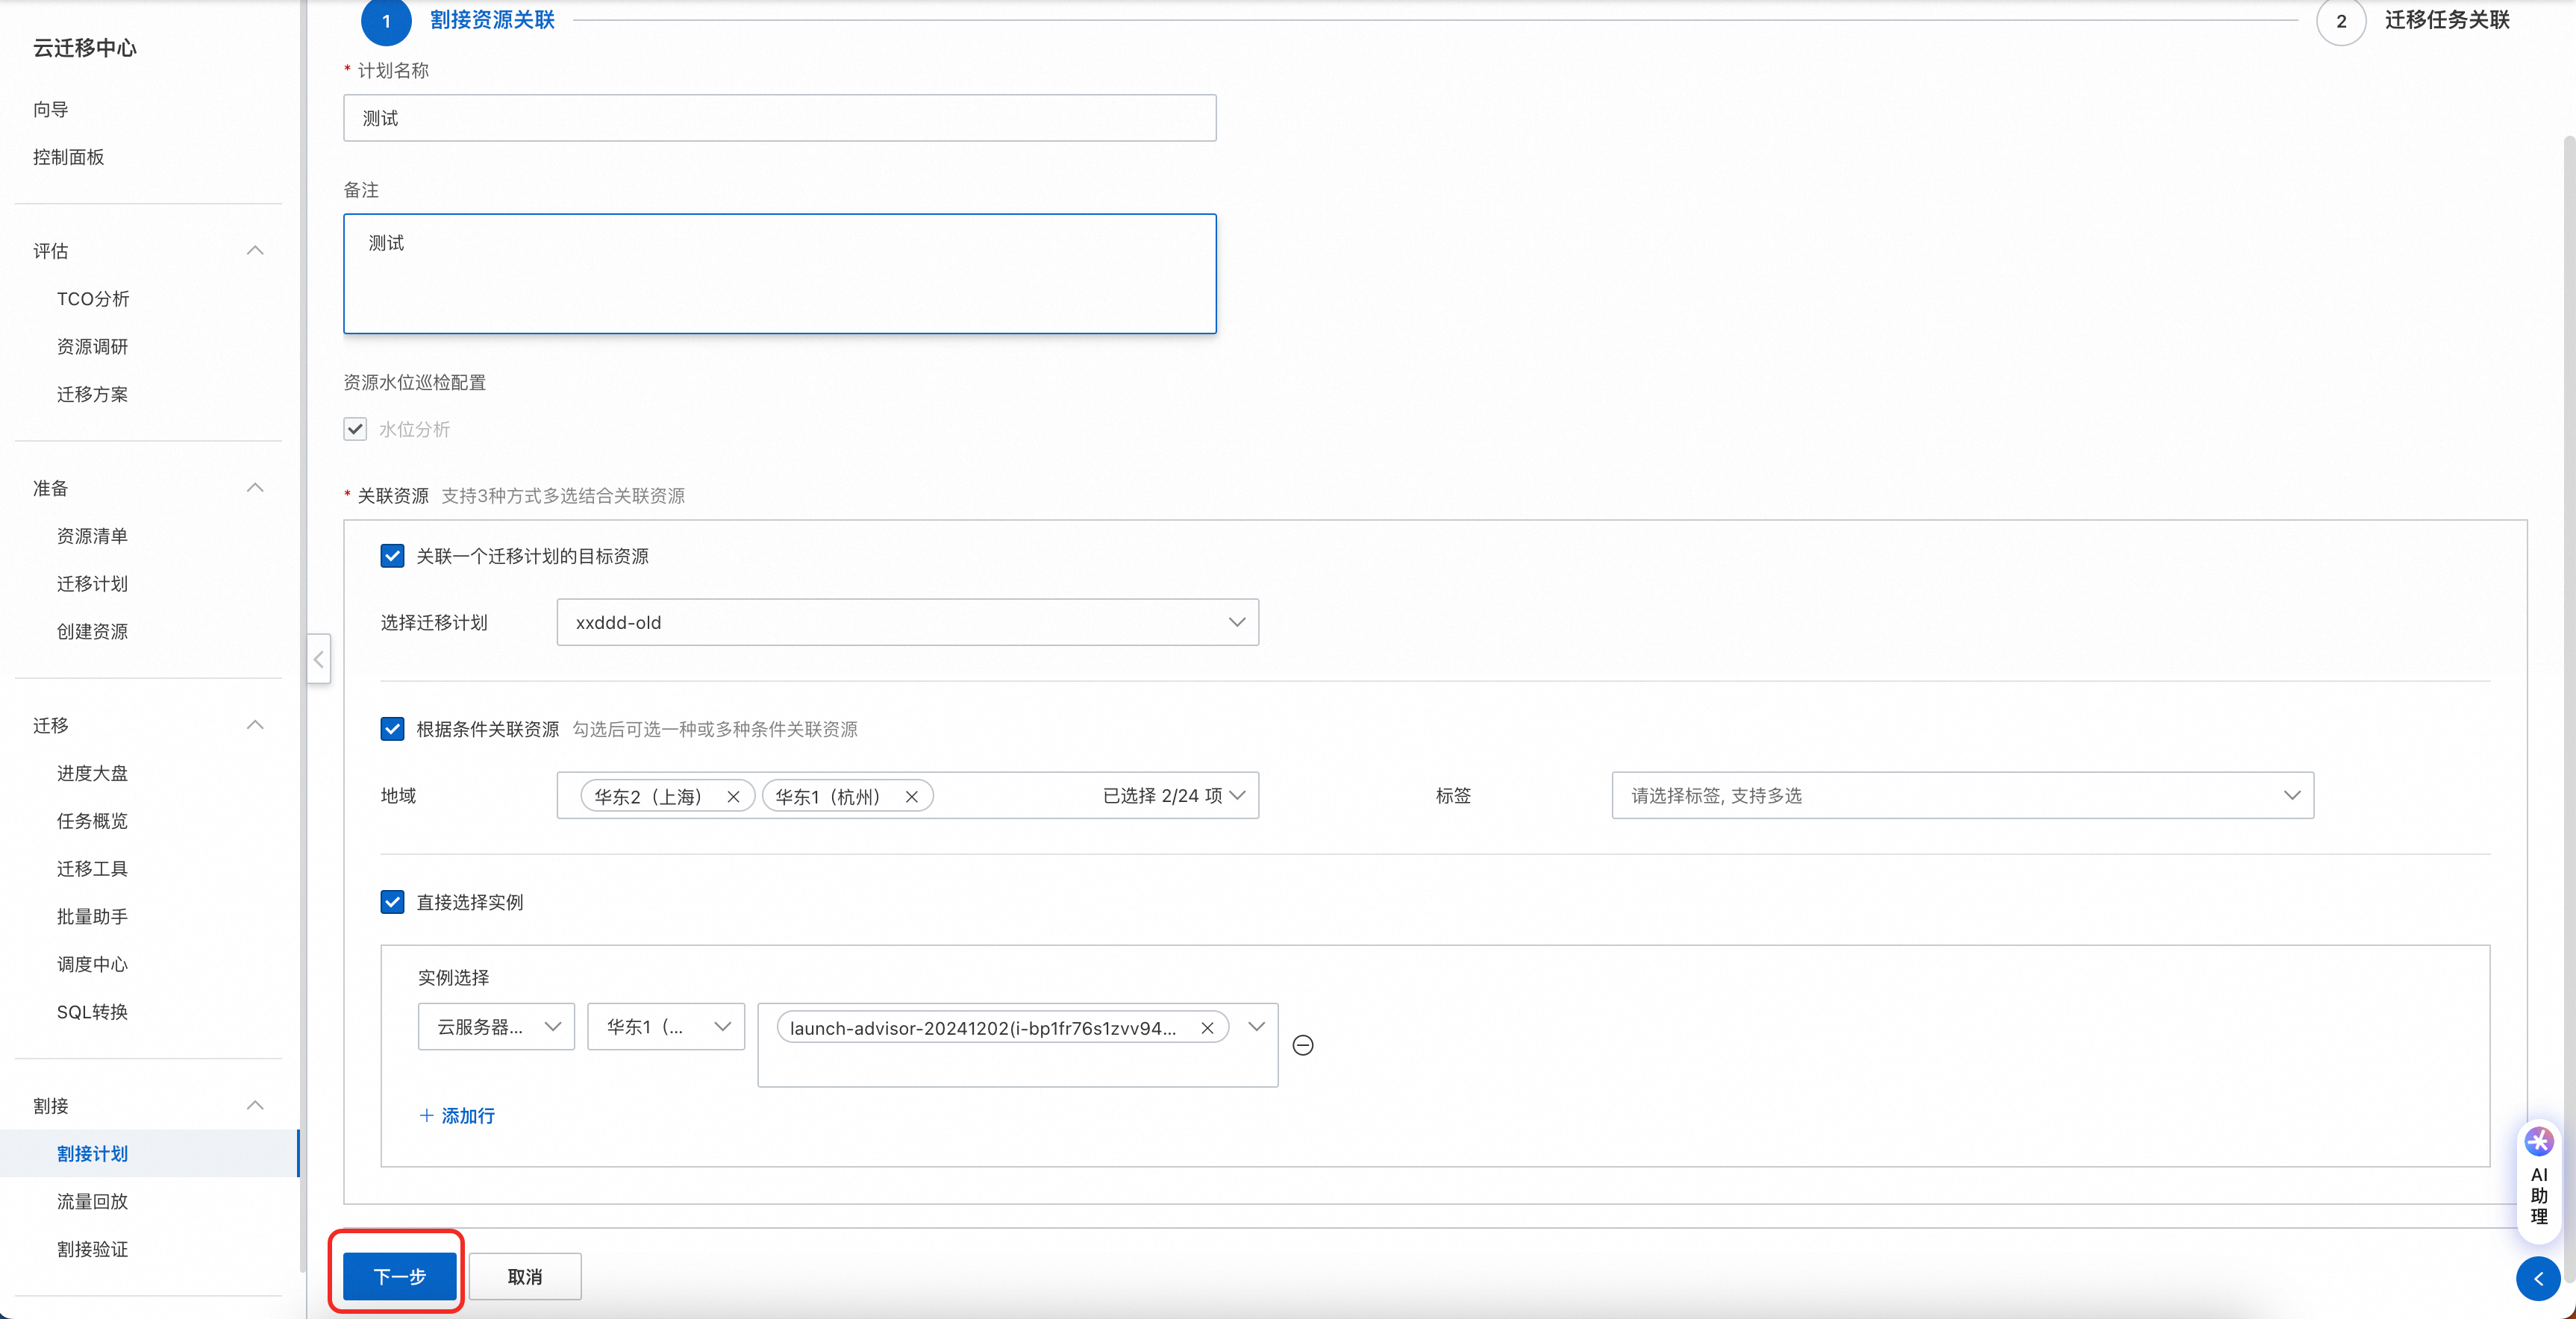Screen dimensions: 2576x1319
Task: Click the 已选择 2/24 项 count text
Action: 1162,796
